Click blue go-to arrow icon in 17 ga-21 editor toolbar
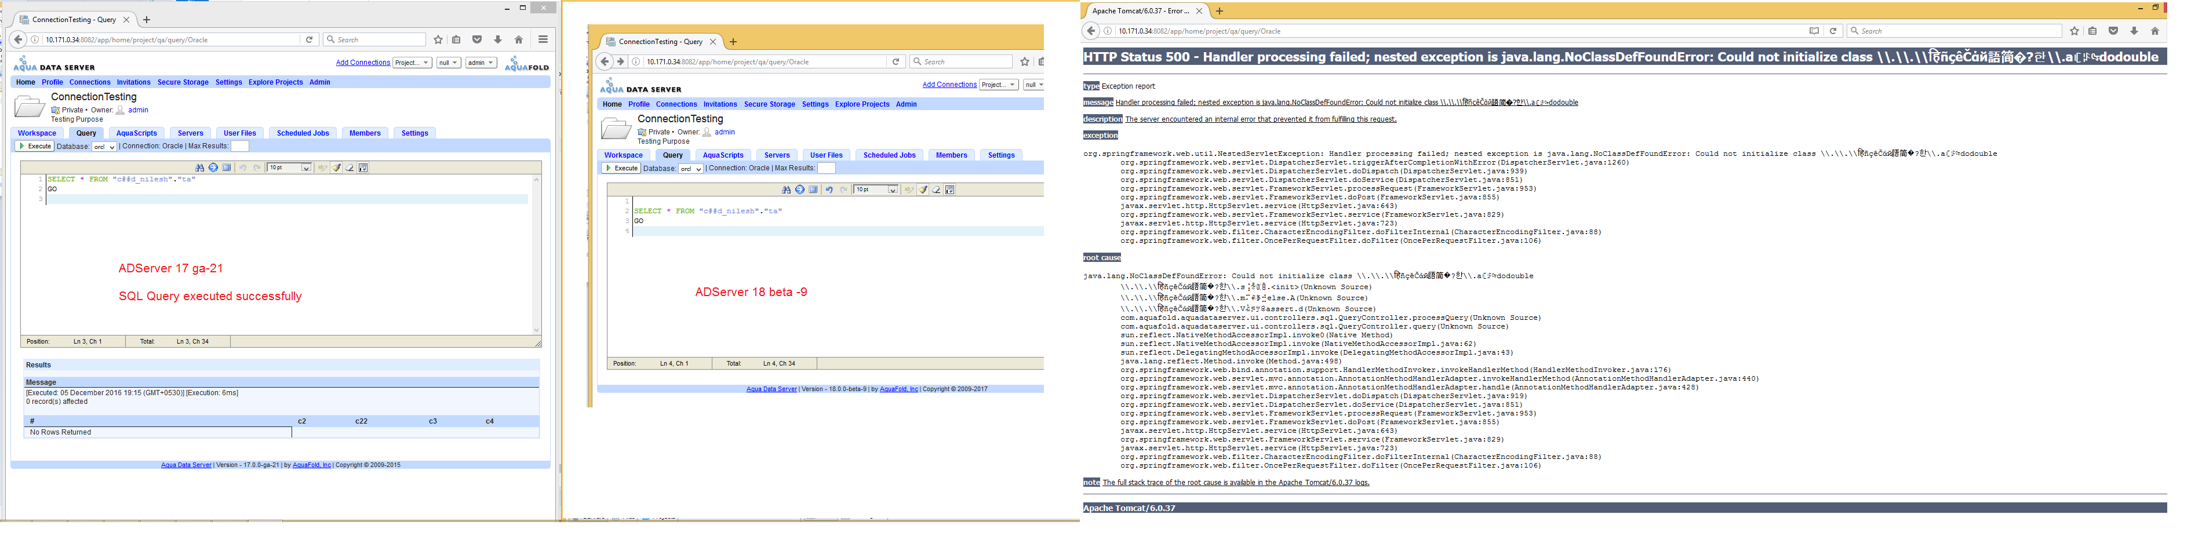Screen dimensions: 2191x547 click(213, 167)
